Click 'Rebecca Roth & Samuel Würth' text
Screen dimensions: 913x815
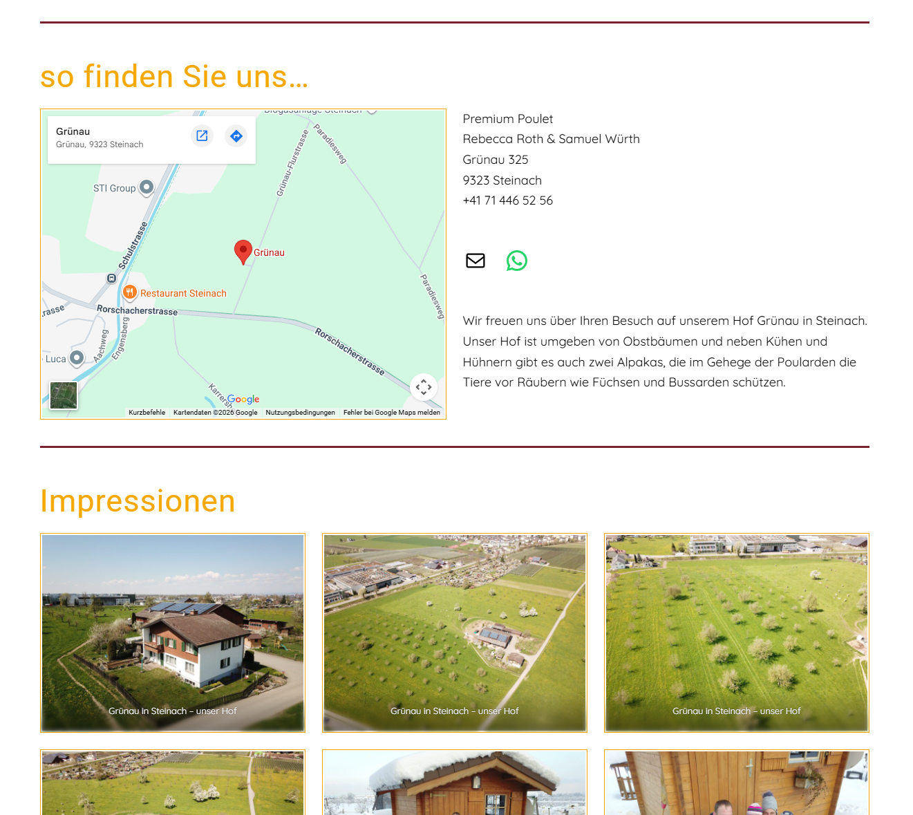coord(552,139)
